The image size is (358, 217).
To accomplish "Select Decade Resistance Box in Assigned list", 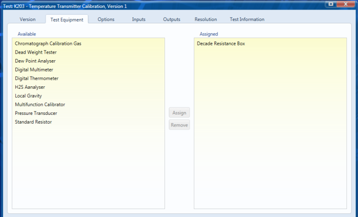I will tap(221, 43).
